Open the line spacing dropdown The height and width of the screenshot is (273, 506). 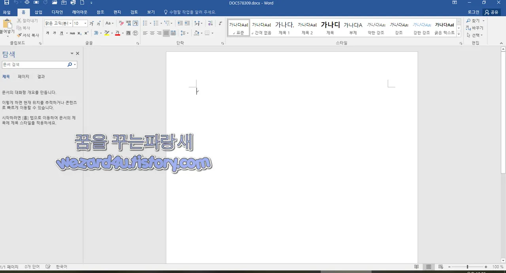184,33
